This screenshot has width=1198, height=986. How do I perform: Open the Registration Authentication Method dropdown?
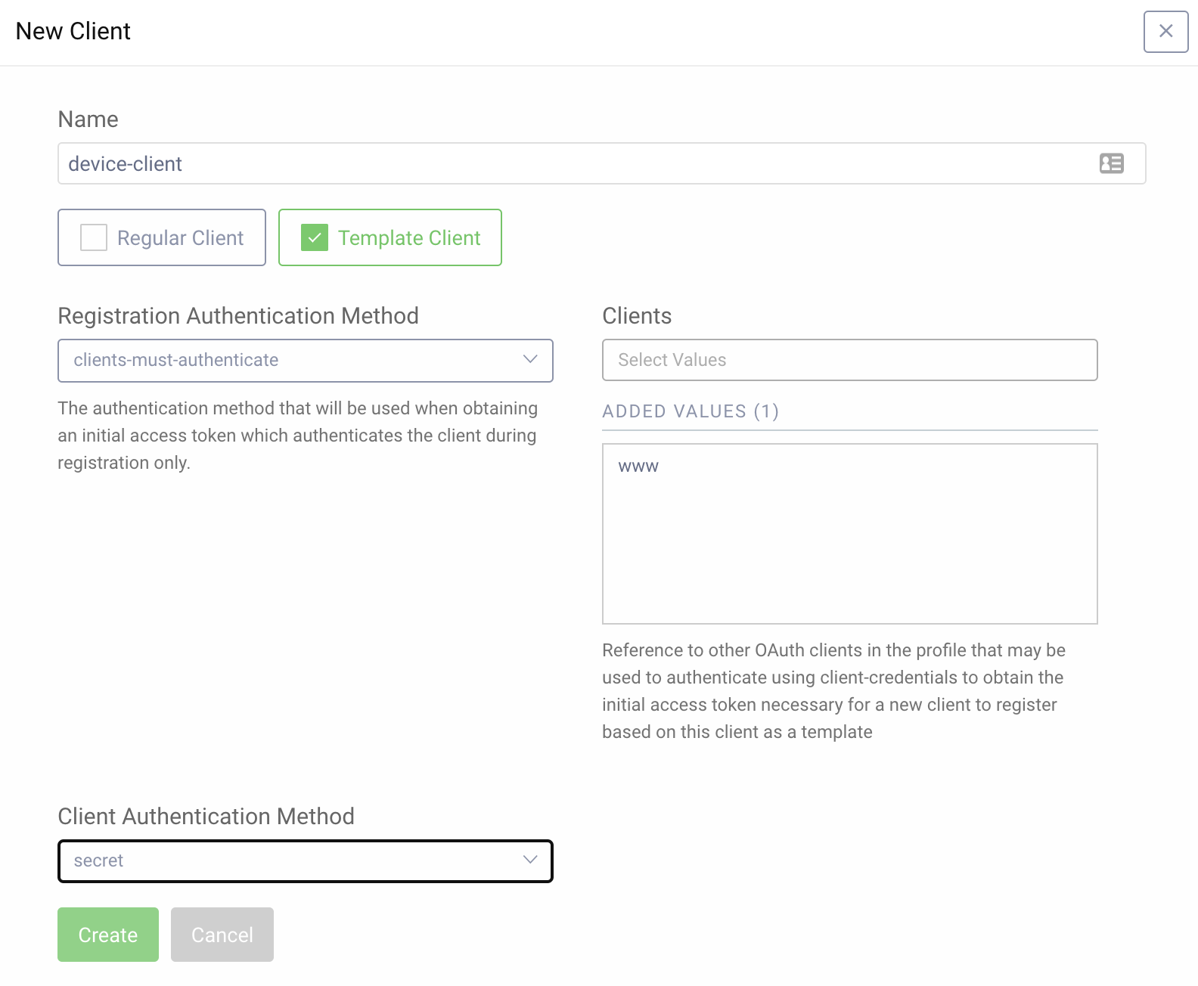(x=306, y=360)
